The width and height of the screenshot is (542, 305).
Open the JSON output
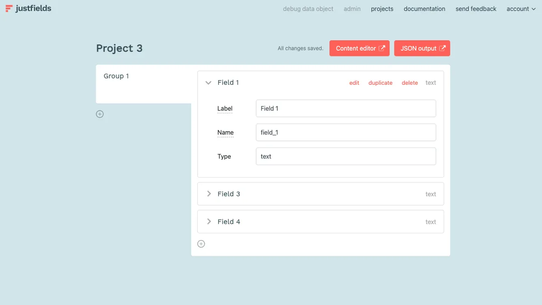422,48
